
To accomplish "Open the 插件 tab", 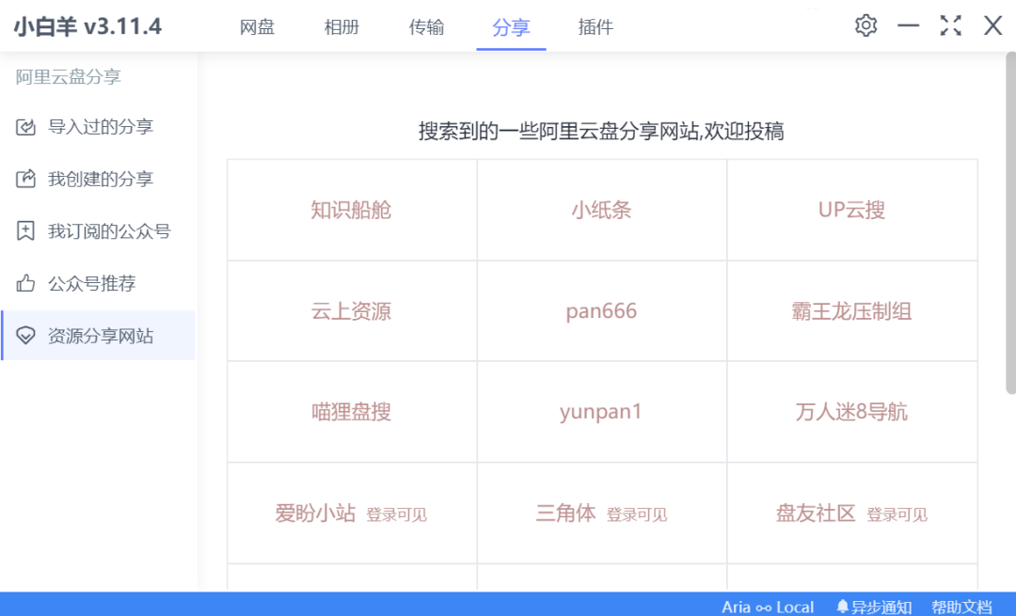I will (x=595, y=27).
